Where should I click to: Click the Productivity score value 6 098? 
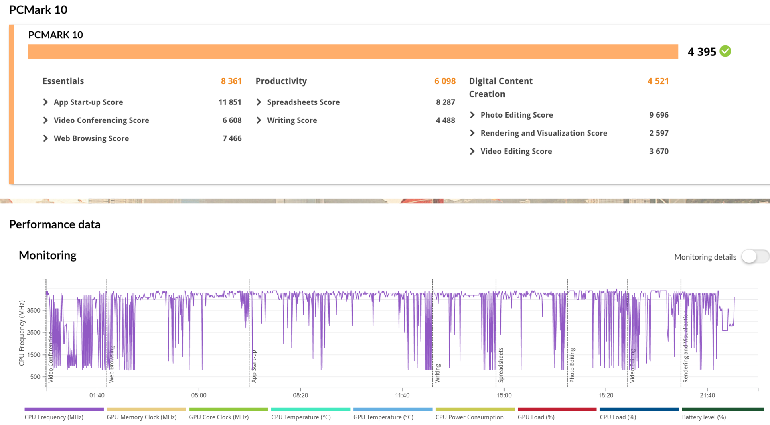445,81
